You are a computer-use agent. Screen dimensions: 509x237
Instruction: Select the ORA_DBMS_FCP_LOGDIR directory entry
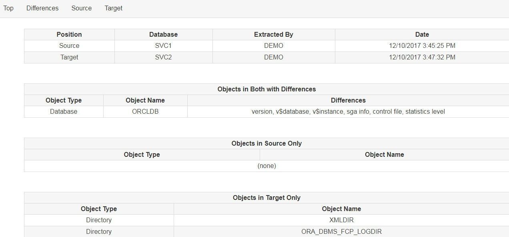(341, 231)
